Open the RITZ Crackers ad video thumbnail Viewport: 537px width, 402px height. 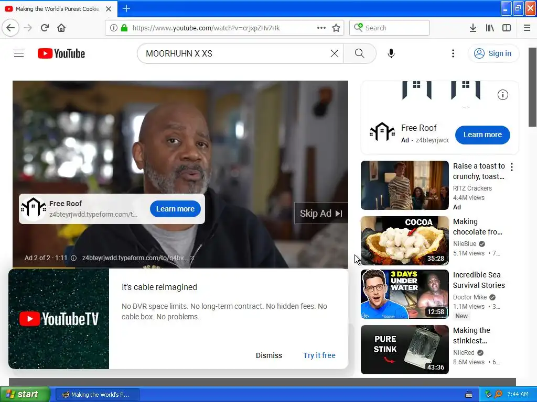404,185
